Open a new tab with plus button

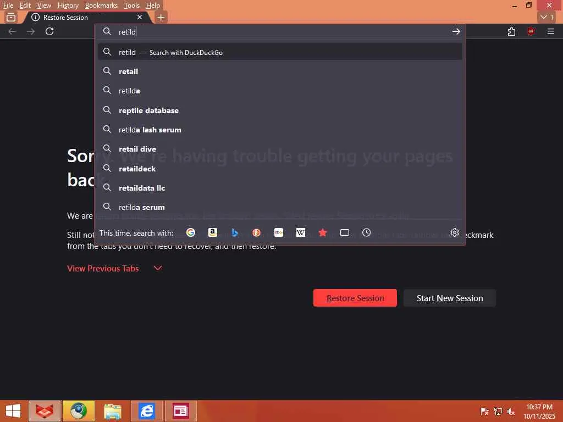pyautogui.click(x=161, y=17)
